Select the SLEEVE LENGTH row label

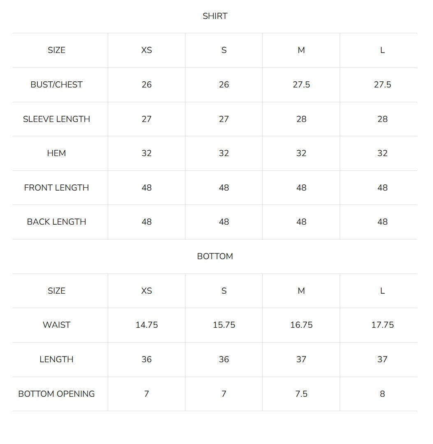(56, 119)
